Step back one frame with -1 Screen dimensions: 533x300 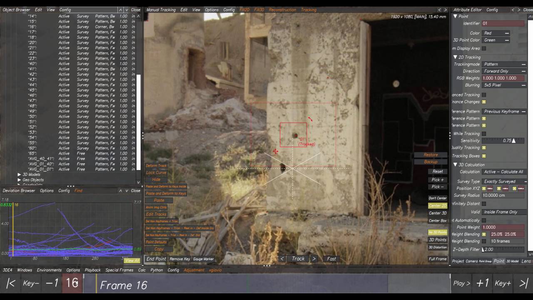(x=52, y=283)
